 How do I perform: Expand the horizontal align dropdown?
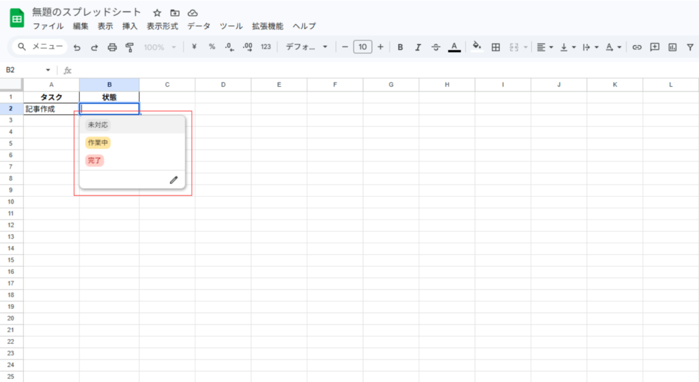pos(544,47)
